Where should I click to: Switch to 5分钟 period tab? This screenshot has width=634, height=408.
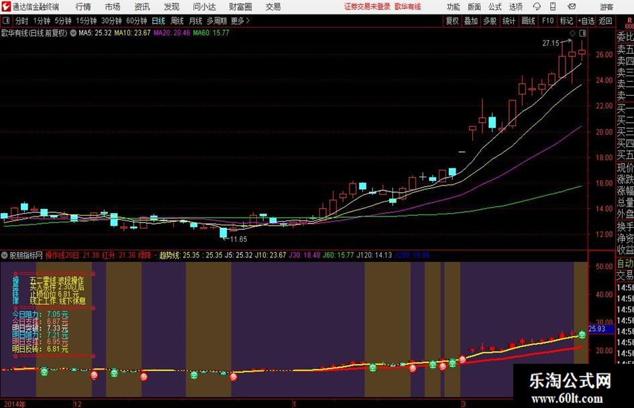point(62,21)
